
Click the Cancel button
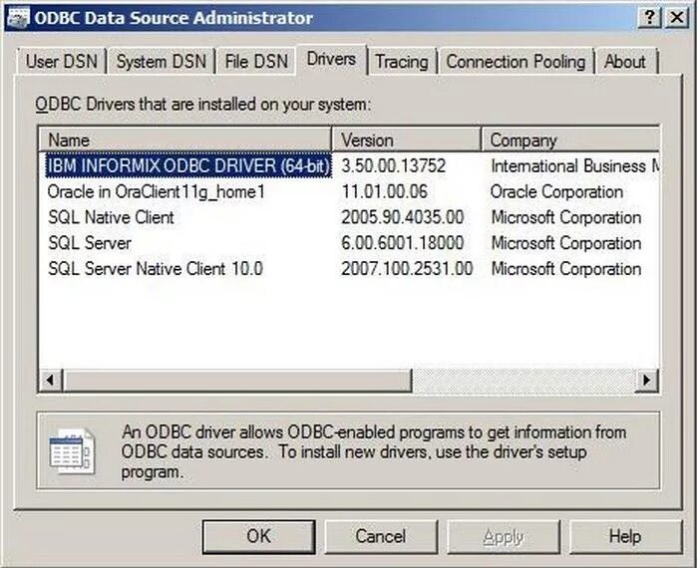point(381,536)
